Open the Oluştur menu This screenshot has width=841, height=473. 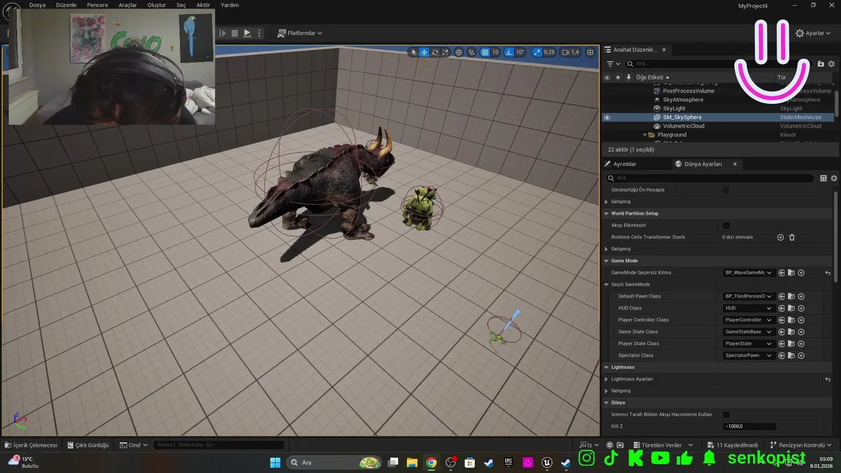[x=156, y=5]
